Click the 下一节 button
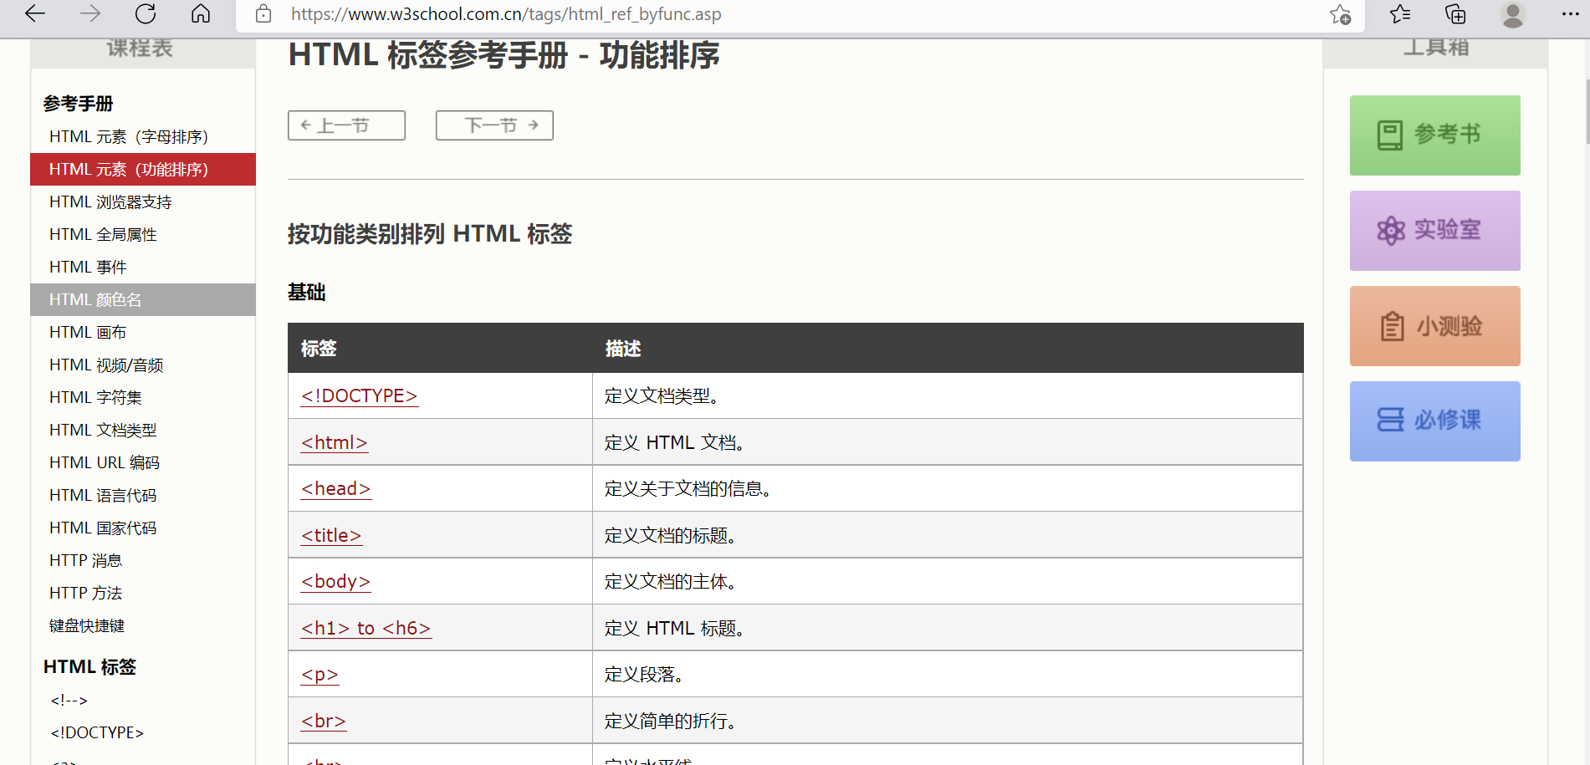 tap(493, 125)
